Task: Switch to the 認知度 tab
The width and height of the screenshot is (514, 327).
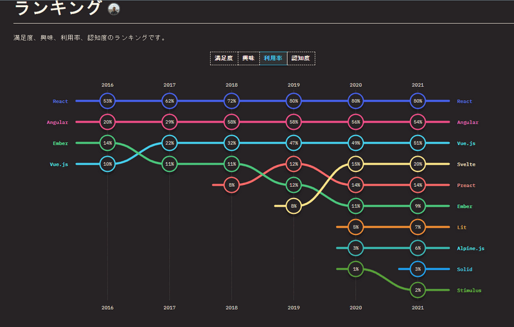Action: [x=301, y=58]
